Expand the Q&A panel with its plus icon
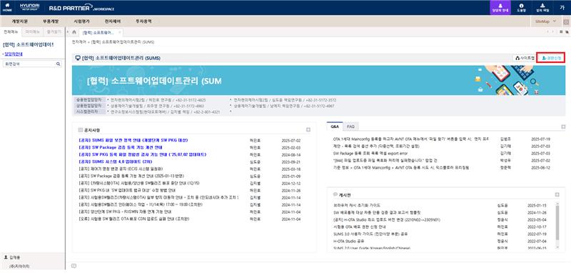This screenshot has height=273, width=571. click(563, 126)
